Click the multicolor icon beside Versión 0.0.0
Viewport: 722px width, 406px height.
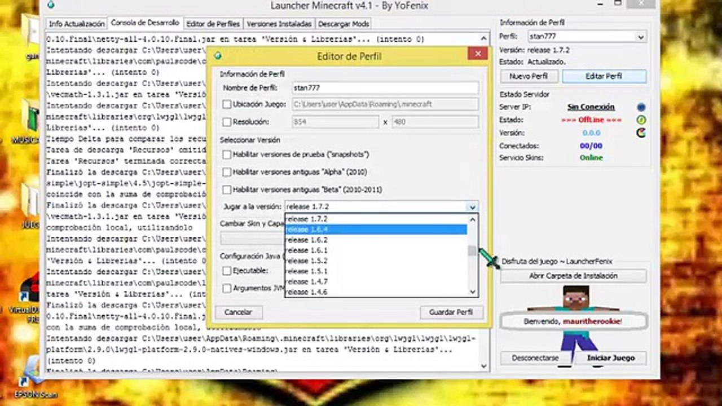641,133
